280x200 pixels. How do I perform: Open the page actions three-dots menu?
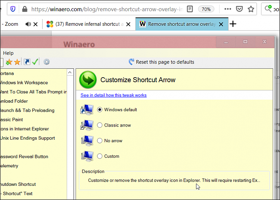pyautogui.click(x=228, y=9)
